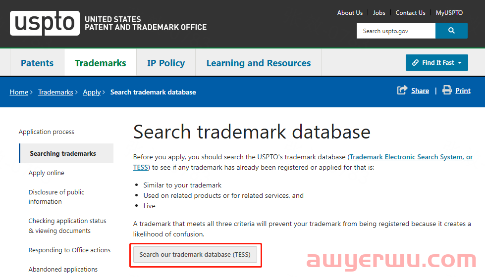Screen dimensions: 485x277
Task: Select the Patents tab
Action: coord(37,63)
